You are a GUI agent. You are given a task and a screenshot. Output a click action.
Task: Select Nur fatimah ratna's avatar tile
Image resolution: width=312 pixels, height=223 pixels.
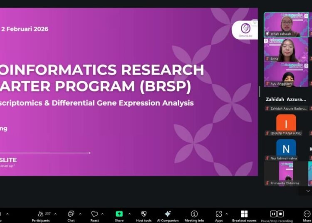pyautogui.click(x=286, y=149)
